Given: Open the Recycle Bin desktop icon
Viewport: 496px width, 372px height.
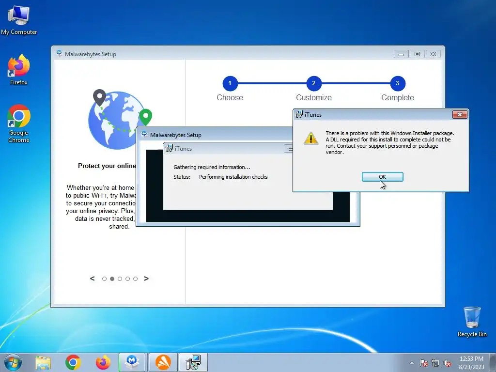Looking at the screenshot, I should tap(472, 322).
